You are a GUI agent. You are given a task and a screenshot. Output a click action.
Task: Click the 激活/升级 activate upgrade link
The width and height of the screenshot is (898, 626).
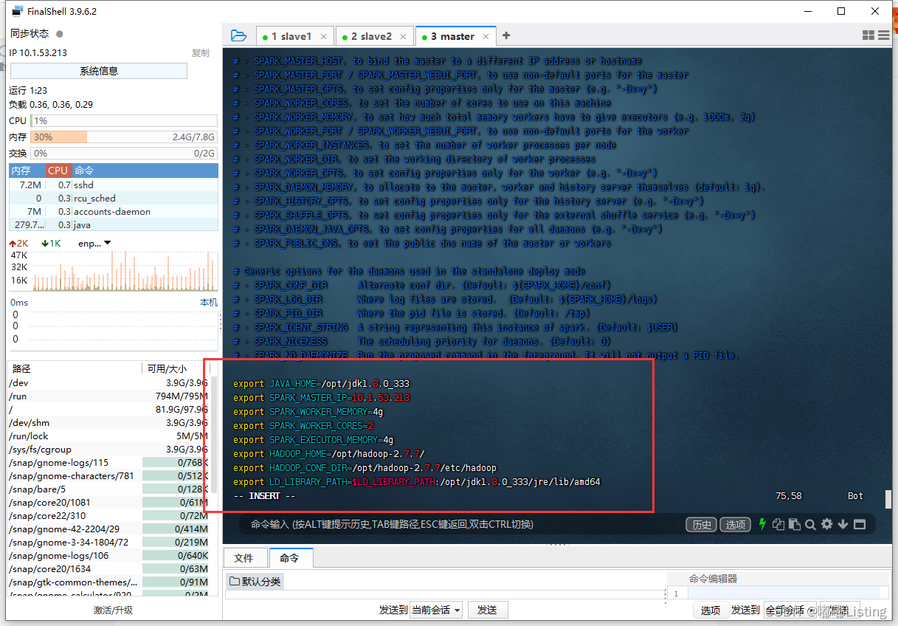click(113, 610)
